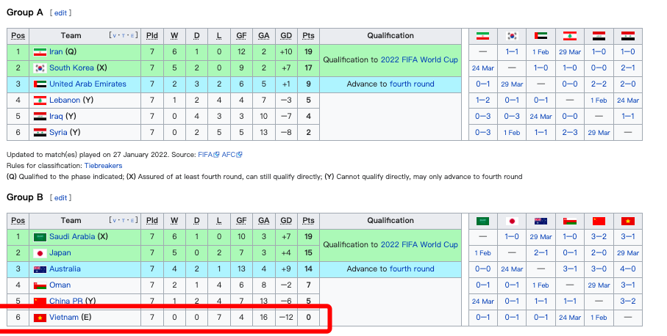Select Saudi Arabia flag in Group B results header

[482, 221]
